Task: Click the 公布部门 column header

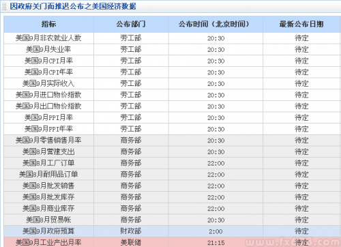Action: pyautogui.click(x=131, y=24)
